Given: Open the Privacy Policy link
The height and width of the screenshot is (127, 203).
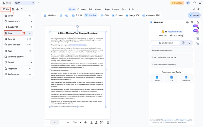Looking at the screenshot, I should click(x=182, y=120).
